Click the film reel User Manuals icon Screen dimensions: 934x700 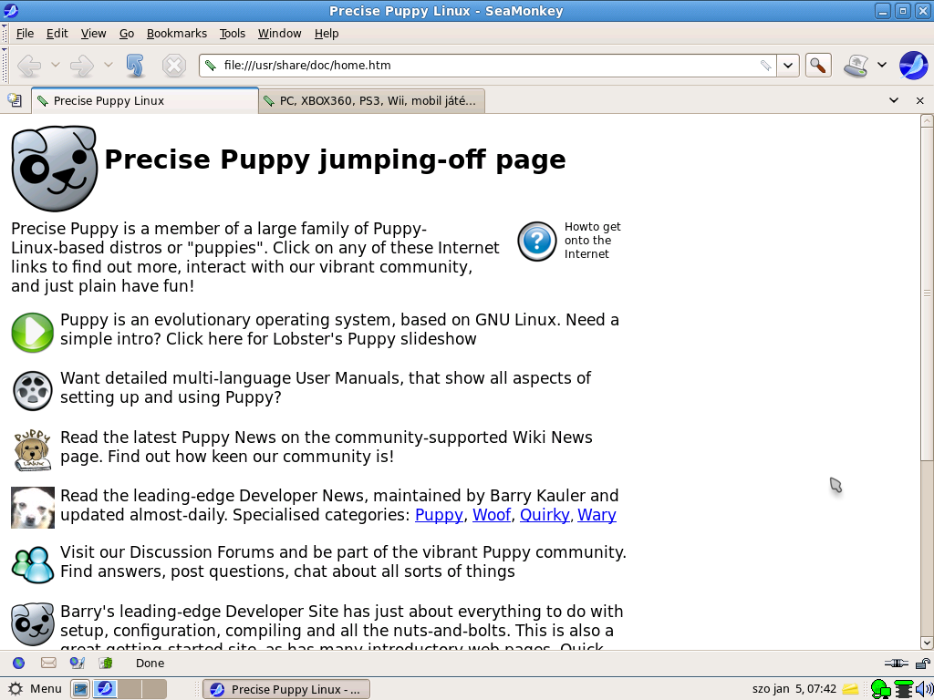coord(33,390)
